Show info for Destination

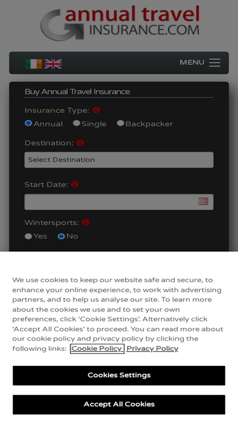coord(80,143)
